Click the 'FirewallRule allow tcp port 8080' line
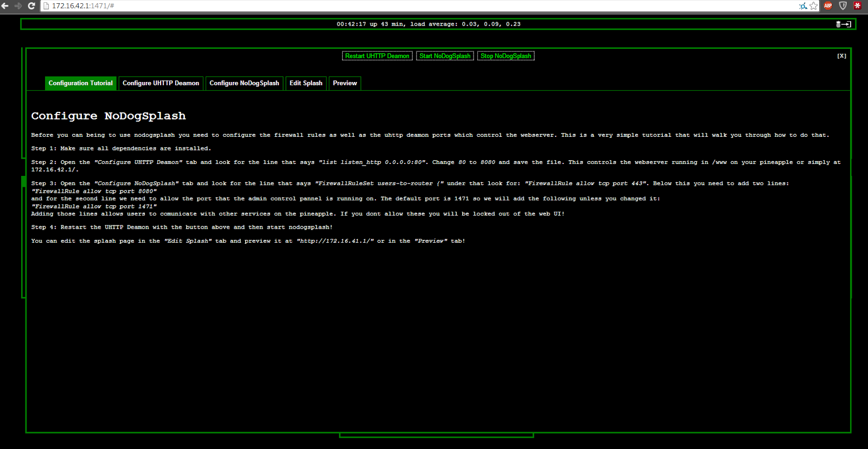 (94, 191)
